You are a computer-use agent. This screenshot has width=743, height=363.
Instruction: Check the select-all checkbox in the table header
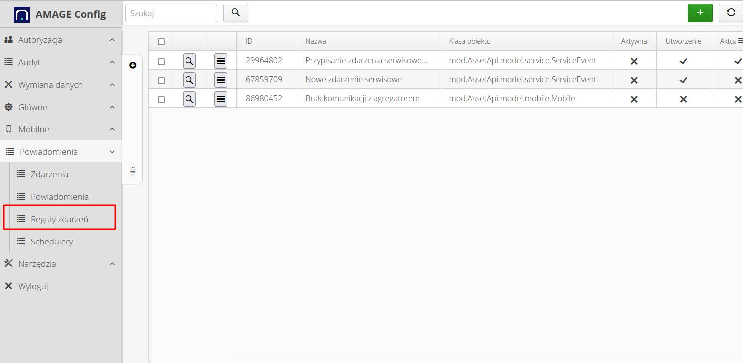161,41
